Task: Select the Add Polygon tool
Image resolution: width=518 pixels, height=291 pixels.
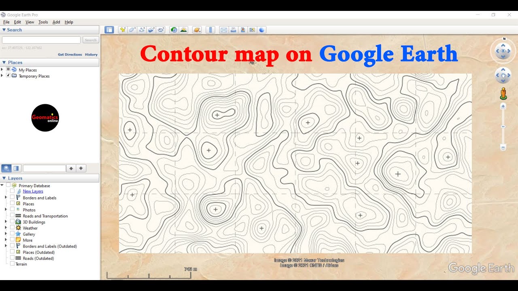Action: pyautogui.click(x=132, y=30)
